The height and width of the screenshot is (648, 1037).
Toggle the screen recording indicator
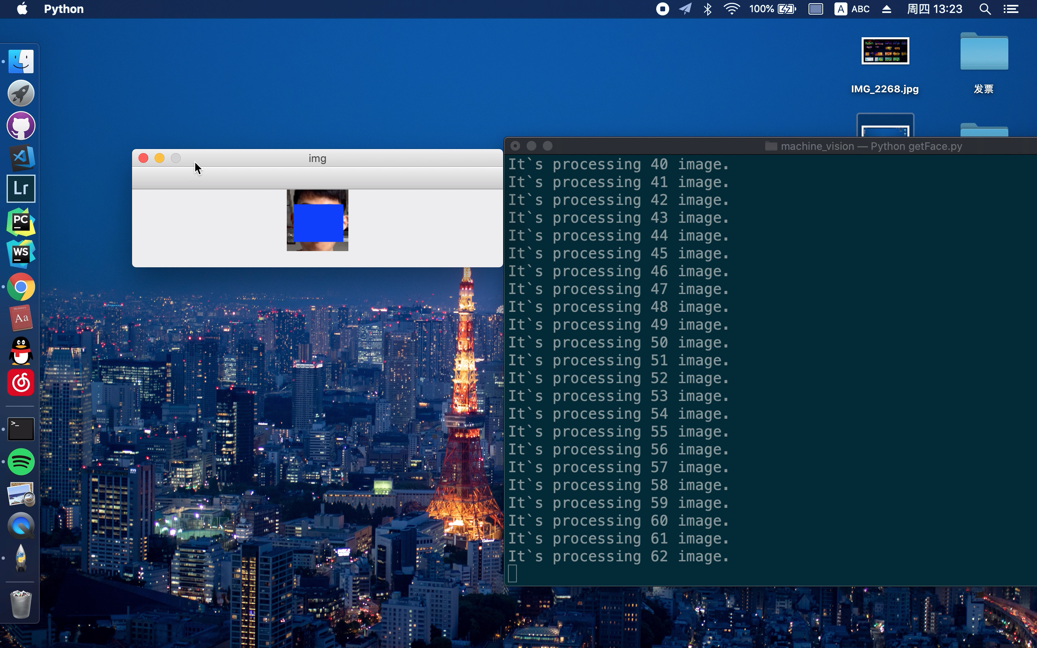[x=661, y=9]
